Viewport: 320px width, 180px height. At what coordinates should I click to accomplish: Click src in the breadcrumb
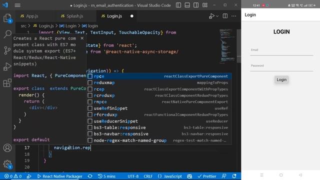tap(23, 25)
